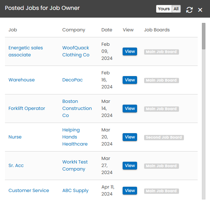Viewport: 210px width, 210px height.
Task: Open the Nurse job link
Action: click(x=15, y=137)
